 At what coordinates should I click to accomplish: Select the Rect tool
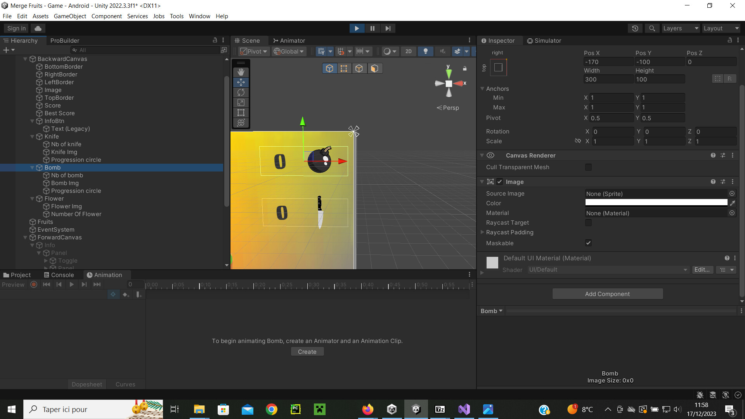pyautogui.click(x=241, y=113)
